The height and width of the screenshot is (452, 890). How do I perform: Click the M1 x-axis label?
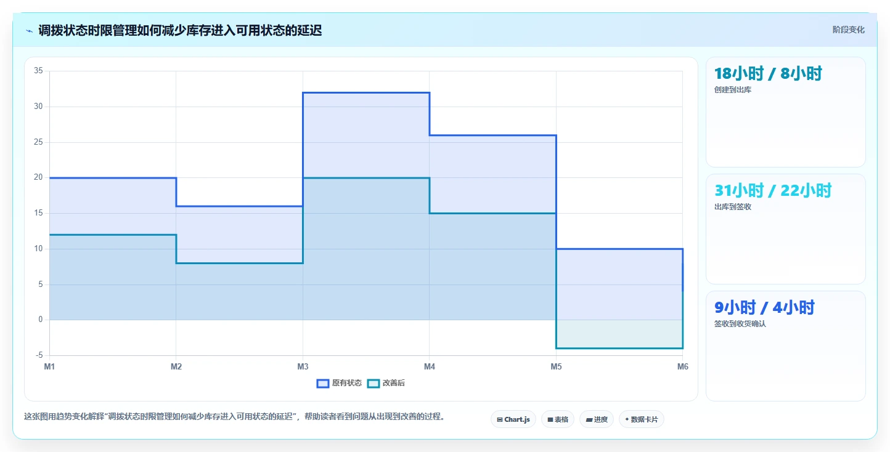49,367
